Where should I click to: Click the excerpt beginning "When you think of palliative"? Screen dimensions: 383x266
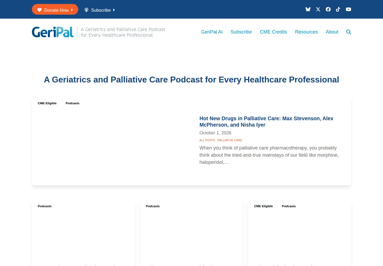point(269,155)
